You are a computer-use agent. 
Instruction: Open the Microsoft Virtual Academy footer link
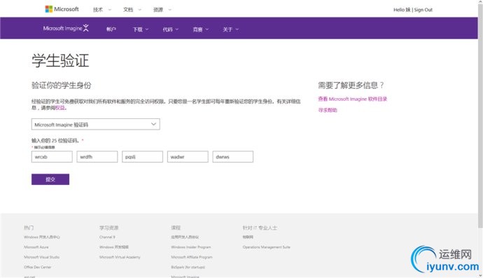click(120, 257)
